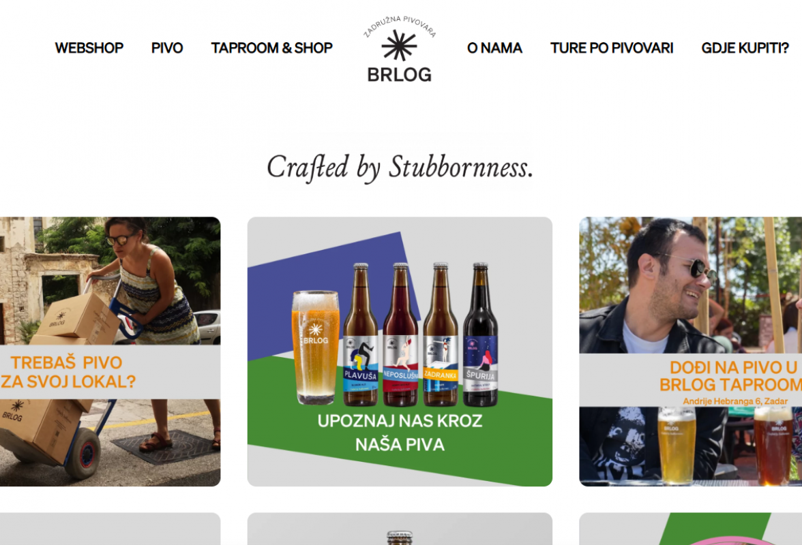This screenshot has height=545, width=802.
Task: Click the Brlog star logo icon
Action: (x=399, y=46)
